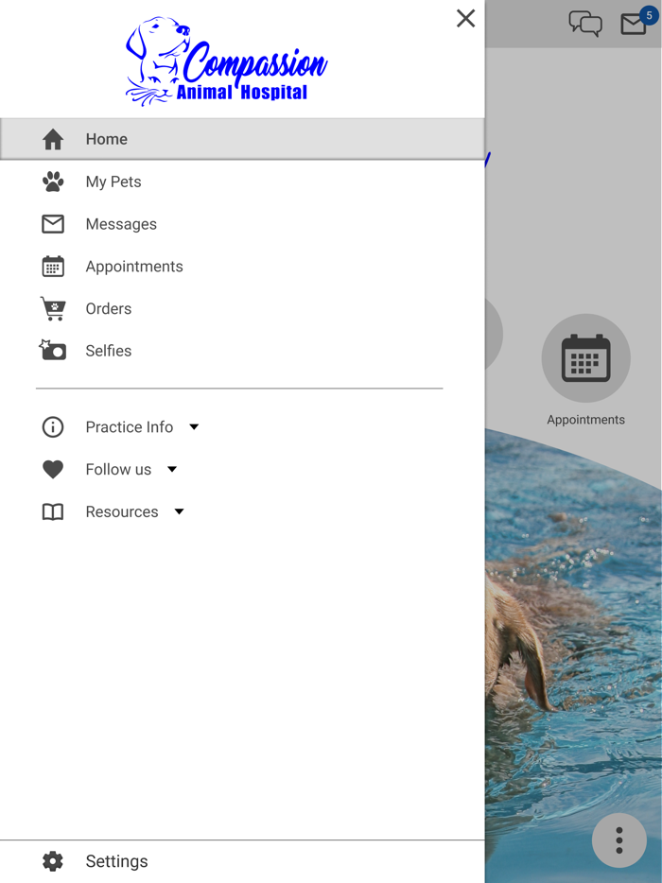
Task: Click the paw print icon
Action: click(x=53, y=182)
